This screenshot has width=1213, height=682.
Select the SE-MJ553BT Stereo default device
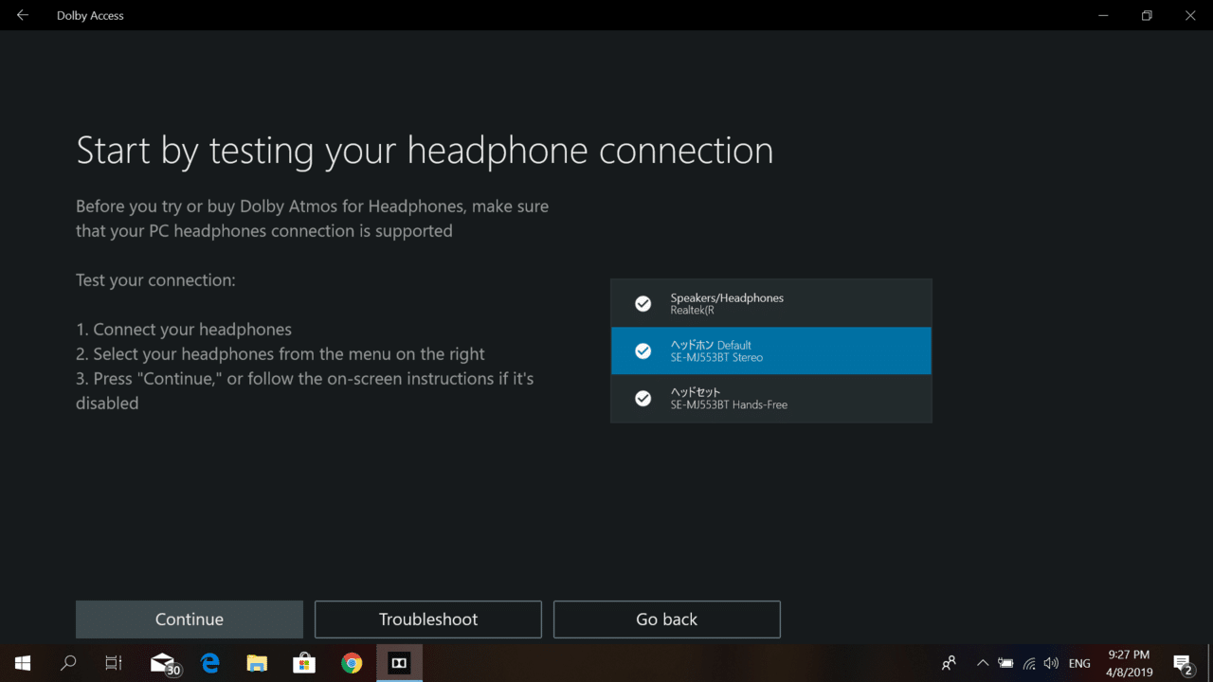771,350
